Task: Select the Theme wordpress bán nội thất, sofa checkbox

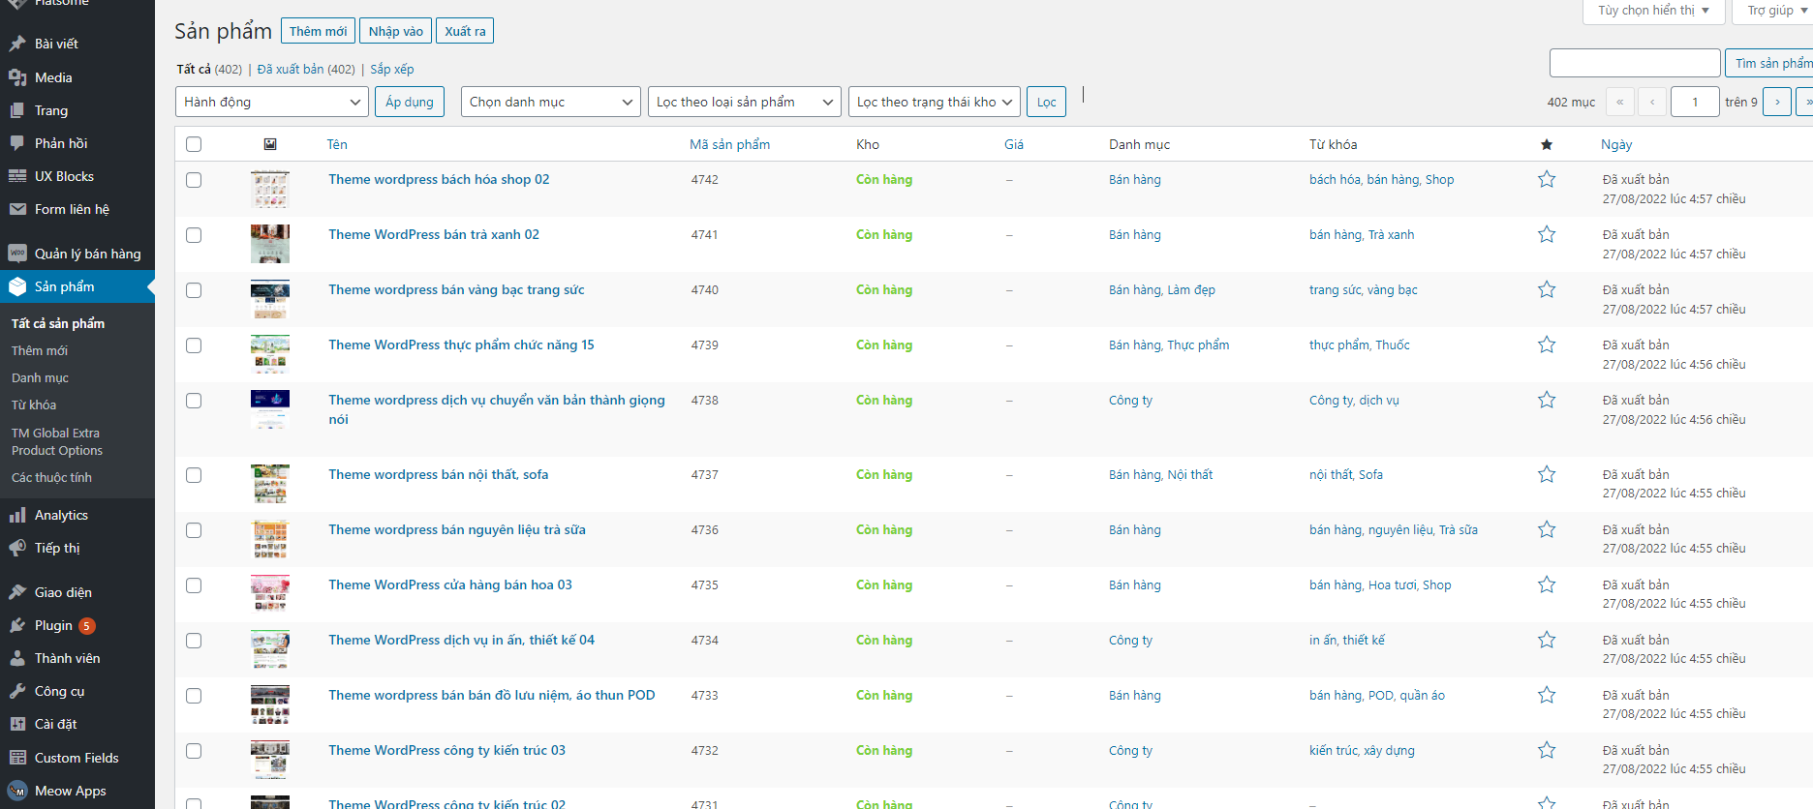Action: tap(194, 475)
